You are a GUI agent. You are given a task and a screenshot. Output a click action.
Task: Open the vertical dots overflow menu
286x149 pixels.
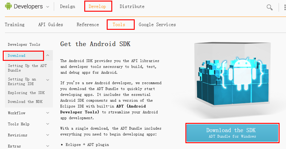[285, 7]
